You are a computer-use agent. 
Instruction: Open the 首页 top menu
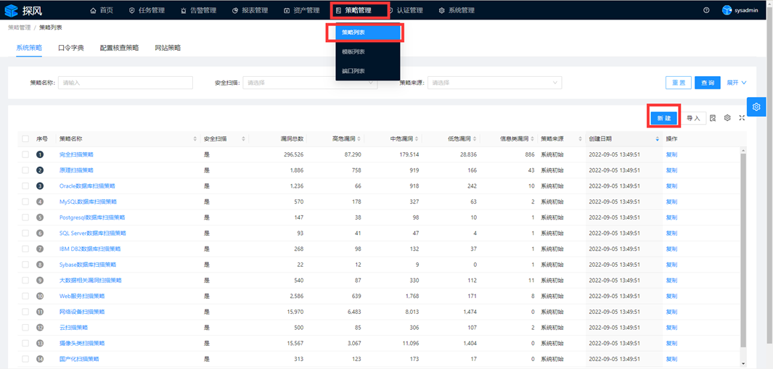click(102, 10)
